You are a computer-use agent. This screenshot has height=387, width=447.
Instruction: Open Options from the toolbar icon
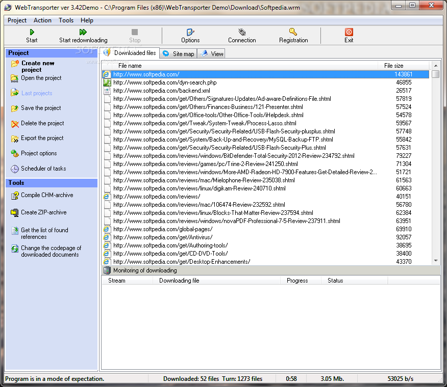(190, 32)
